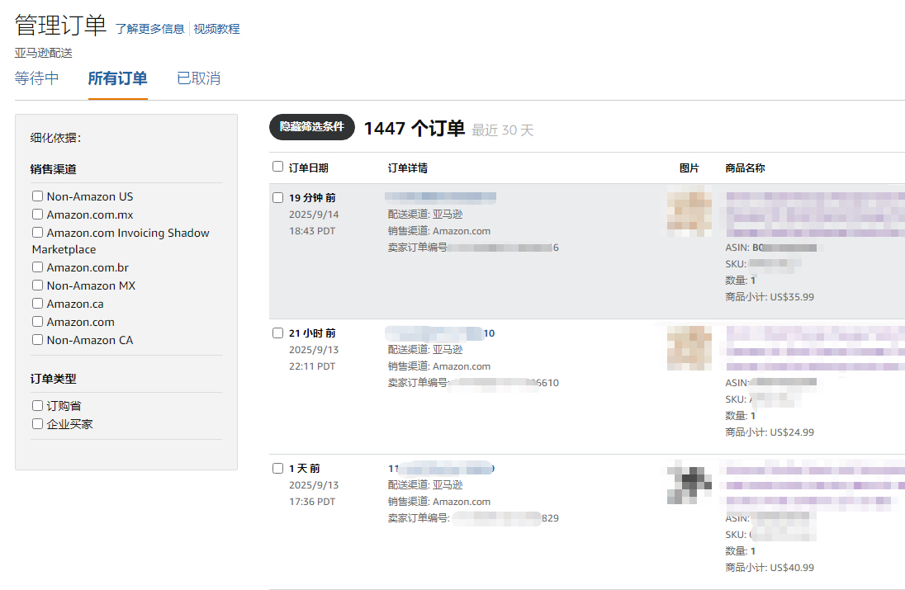The width and height of the screenshot is (905, 590).
Task: Tick Amazon.com Invoicing Shadow Marketplace checkbox
Action: click(37, 233)
